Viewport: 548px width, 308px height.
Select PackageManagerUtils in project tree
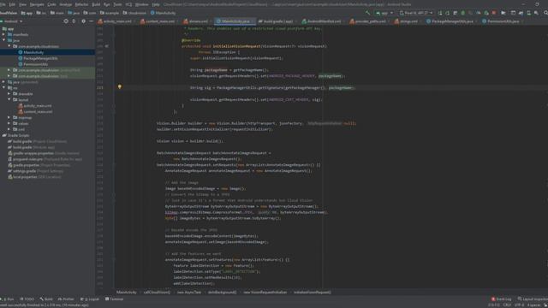coord(40,58)
